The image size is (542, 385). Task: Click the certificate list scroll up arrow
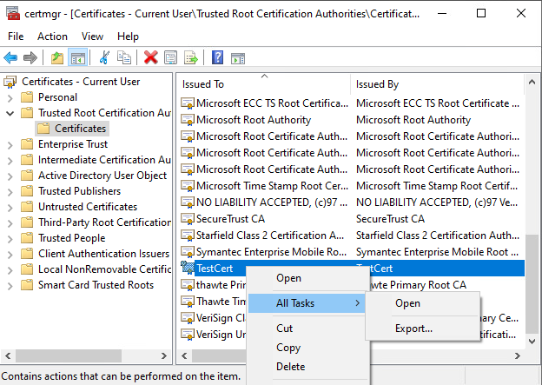pyautogui.click(x=532, y=82)
